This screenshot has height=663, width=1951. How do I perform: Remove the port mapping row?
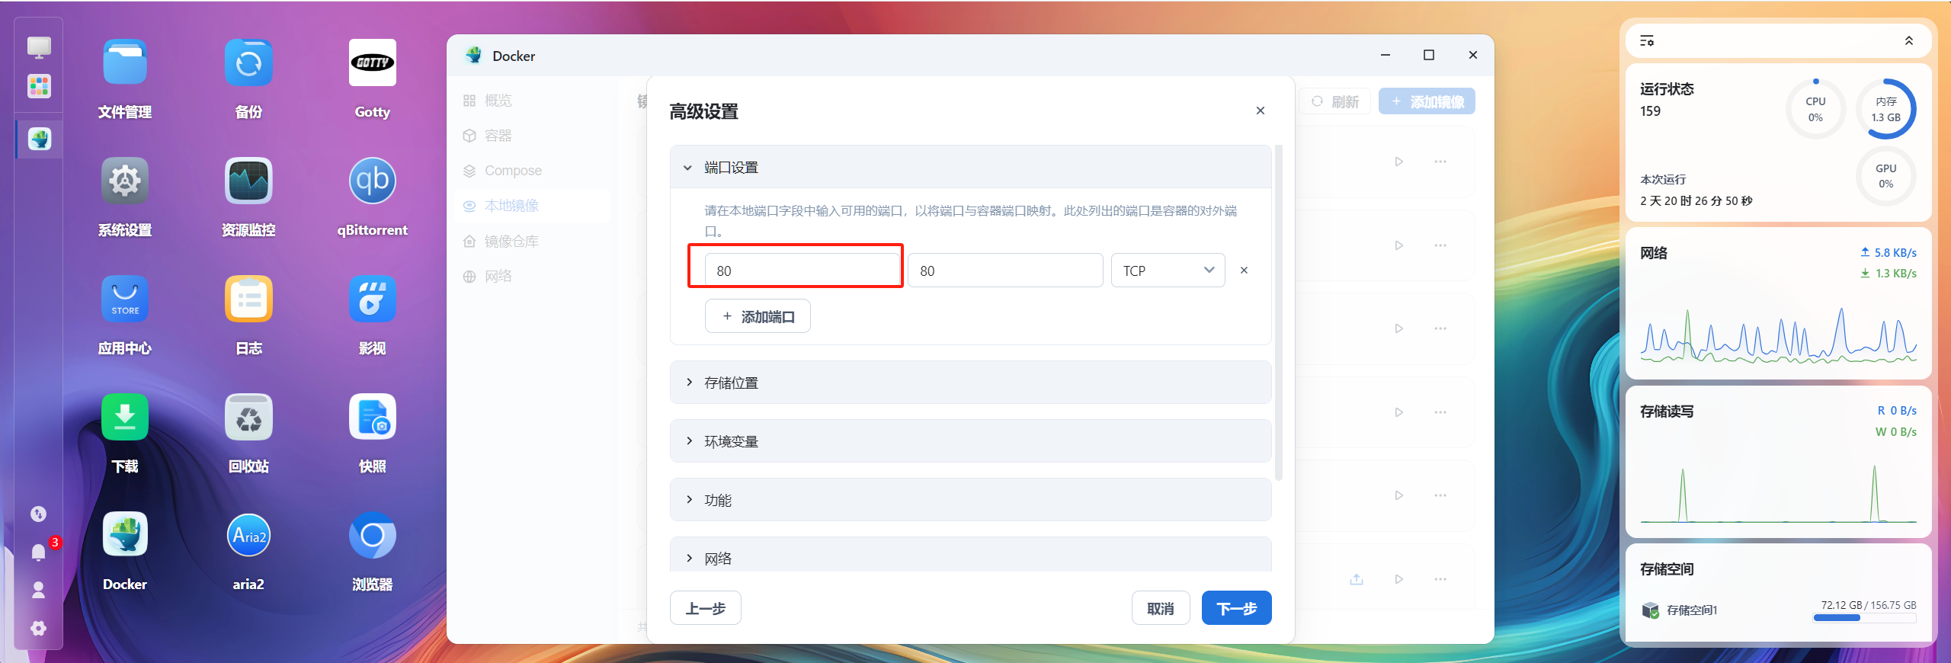tap(1244, 271)
